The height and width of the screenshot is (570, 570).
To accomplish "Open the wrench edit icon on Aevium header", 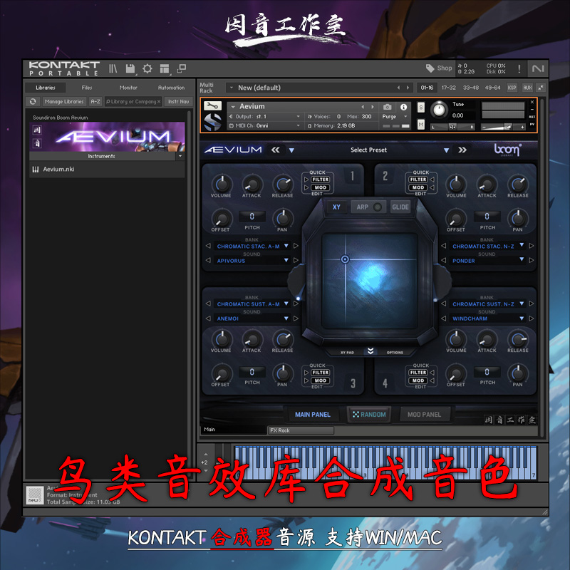I will tap(211, 104).
